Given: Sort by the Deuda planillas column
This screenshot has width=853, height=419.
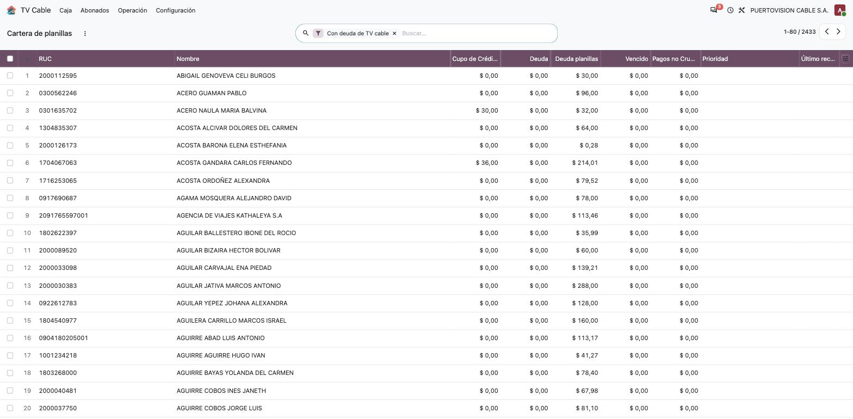Looking at the screenshot, I should coord(576,59).
